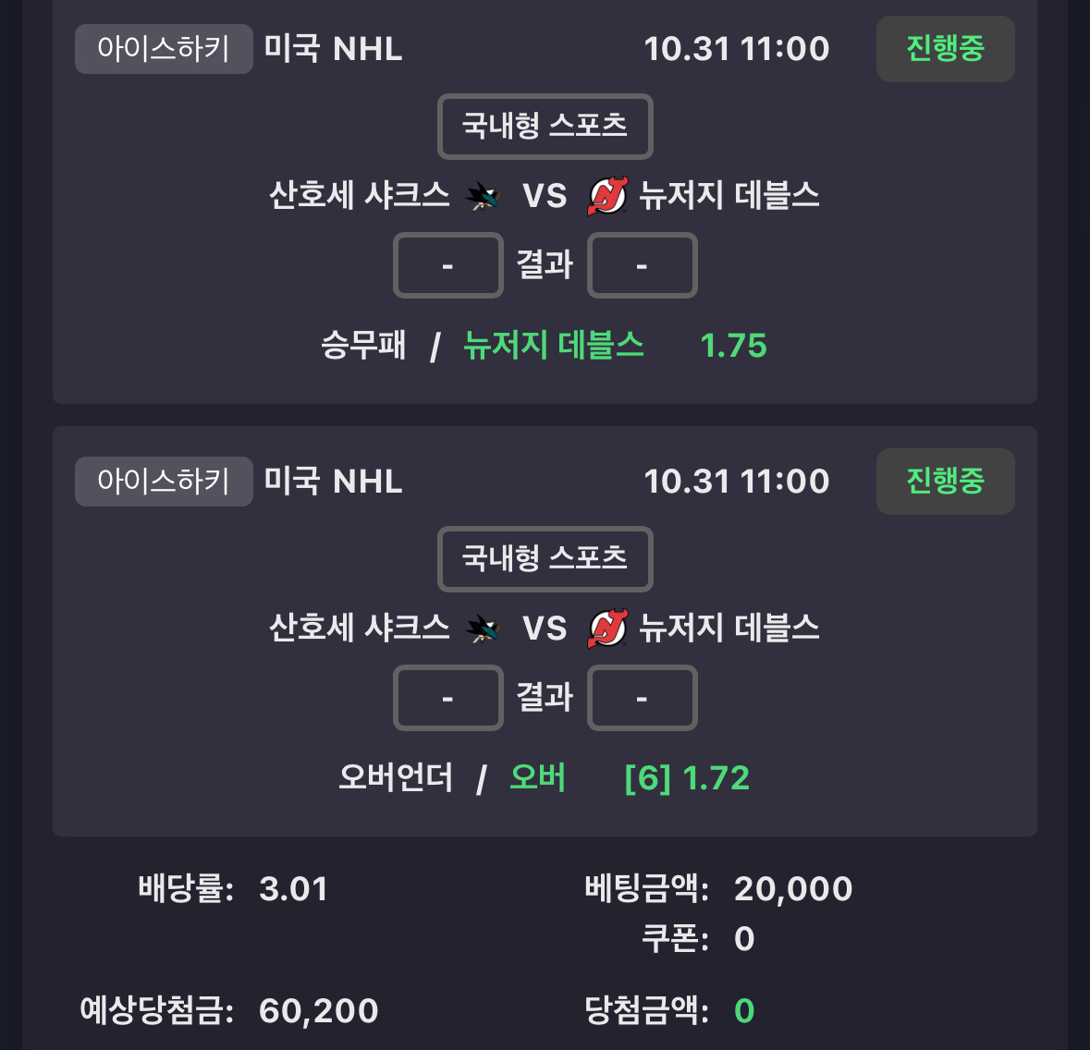1090x1050 pixels.
Task: Click the green 오버 pick text
Action: pos(537,778)
